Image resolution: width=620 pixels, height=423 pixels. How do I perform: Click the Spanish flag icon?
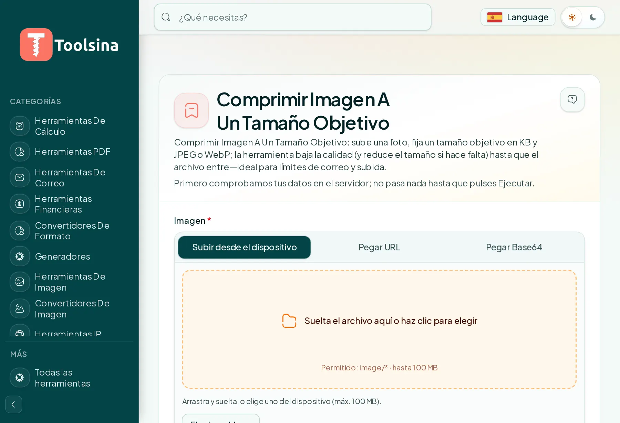[x=495, y=17]
